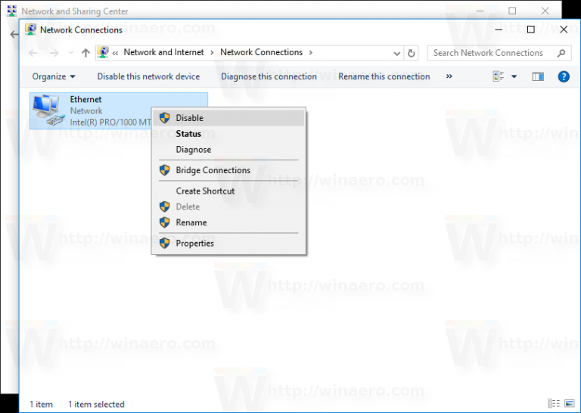Image resolution: width=581 pixels, height=413 pixels.
Task: Open the view options dropdown arrow
Action: [514, 76]
